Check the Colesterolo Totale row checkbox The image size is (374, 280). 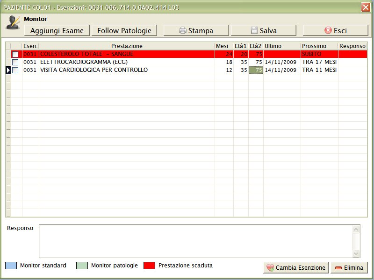(15, 54)
